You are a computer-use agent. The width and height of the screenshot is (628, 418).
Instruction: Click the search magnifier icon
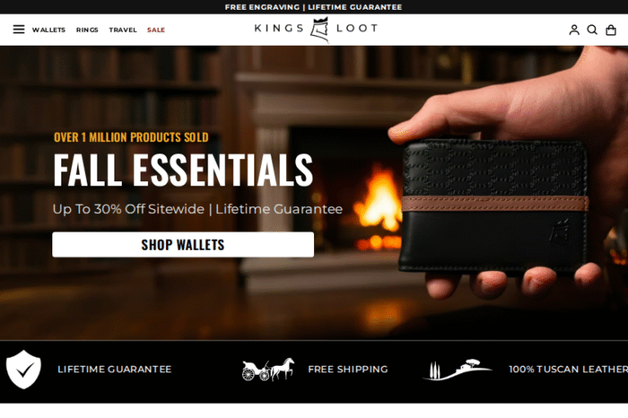click(592, 30)
